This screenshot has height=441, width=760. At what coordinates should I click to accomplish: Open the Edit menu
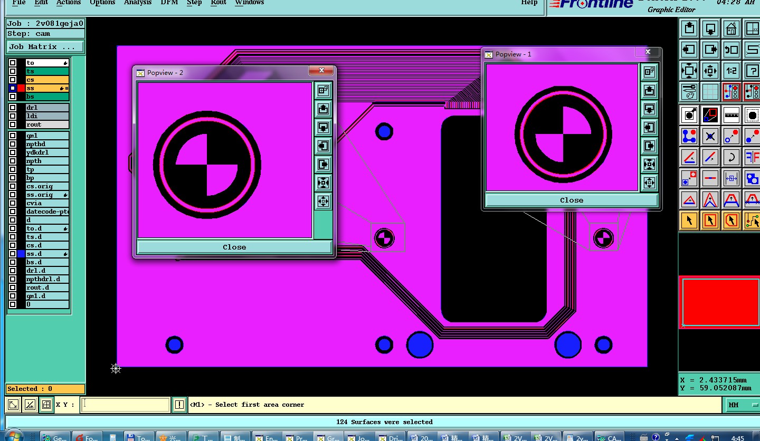click(41, 3)
